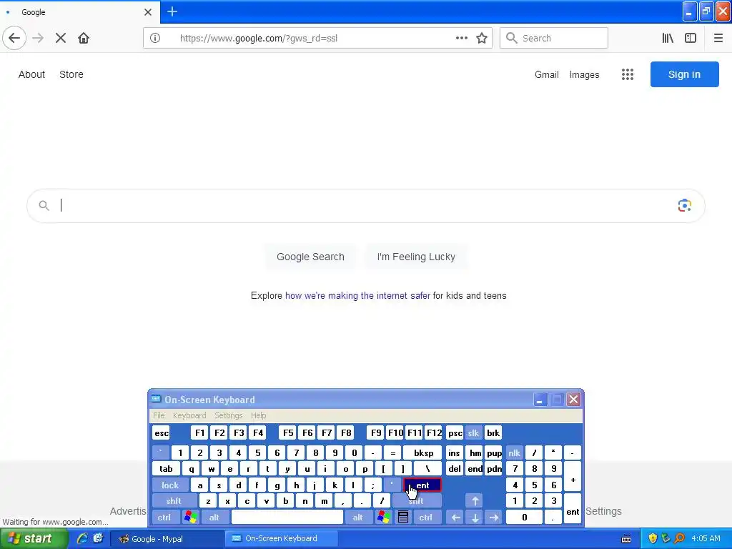Go back using the browser back arrow
Image resolution: width=732 pixels, height=549 pixels.
click(14, 38)
